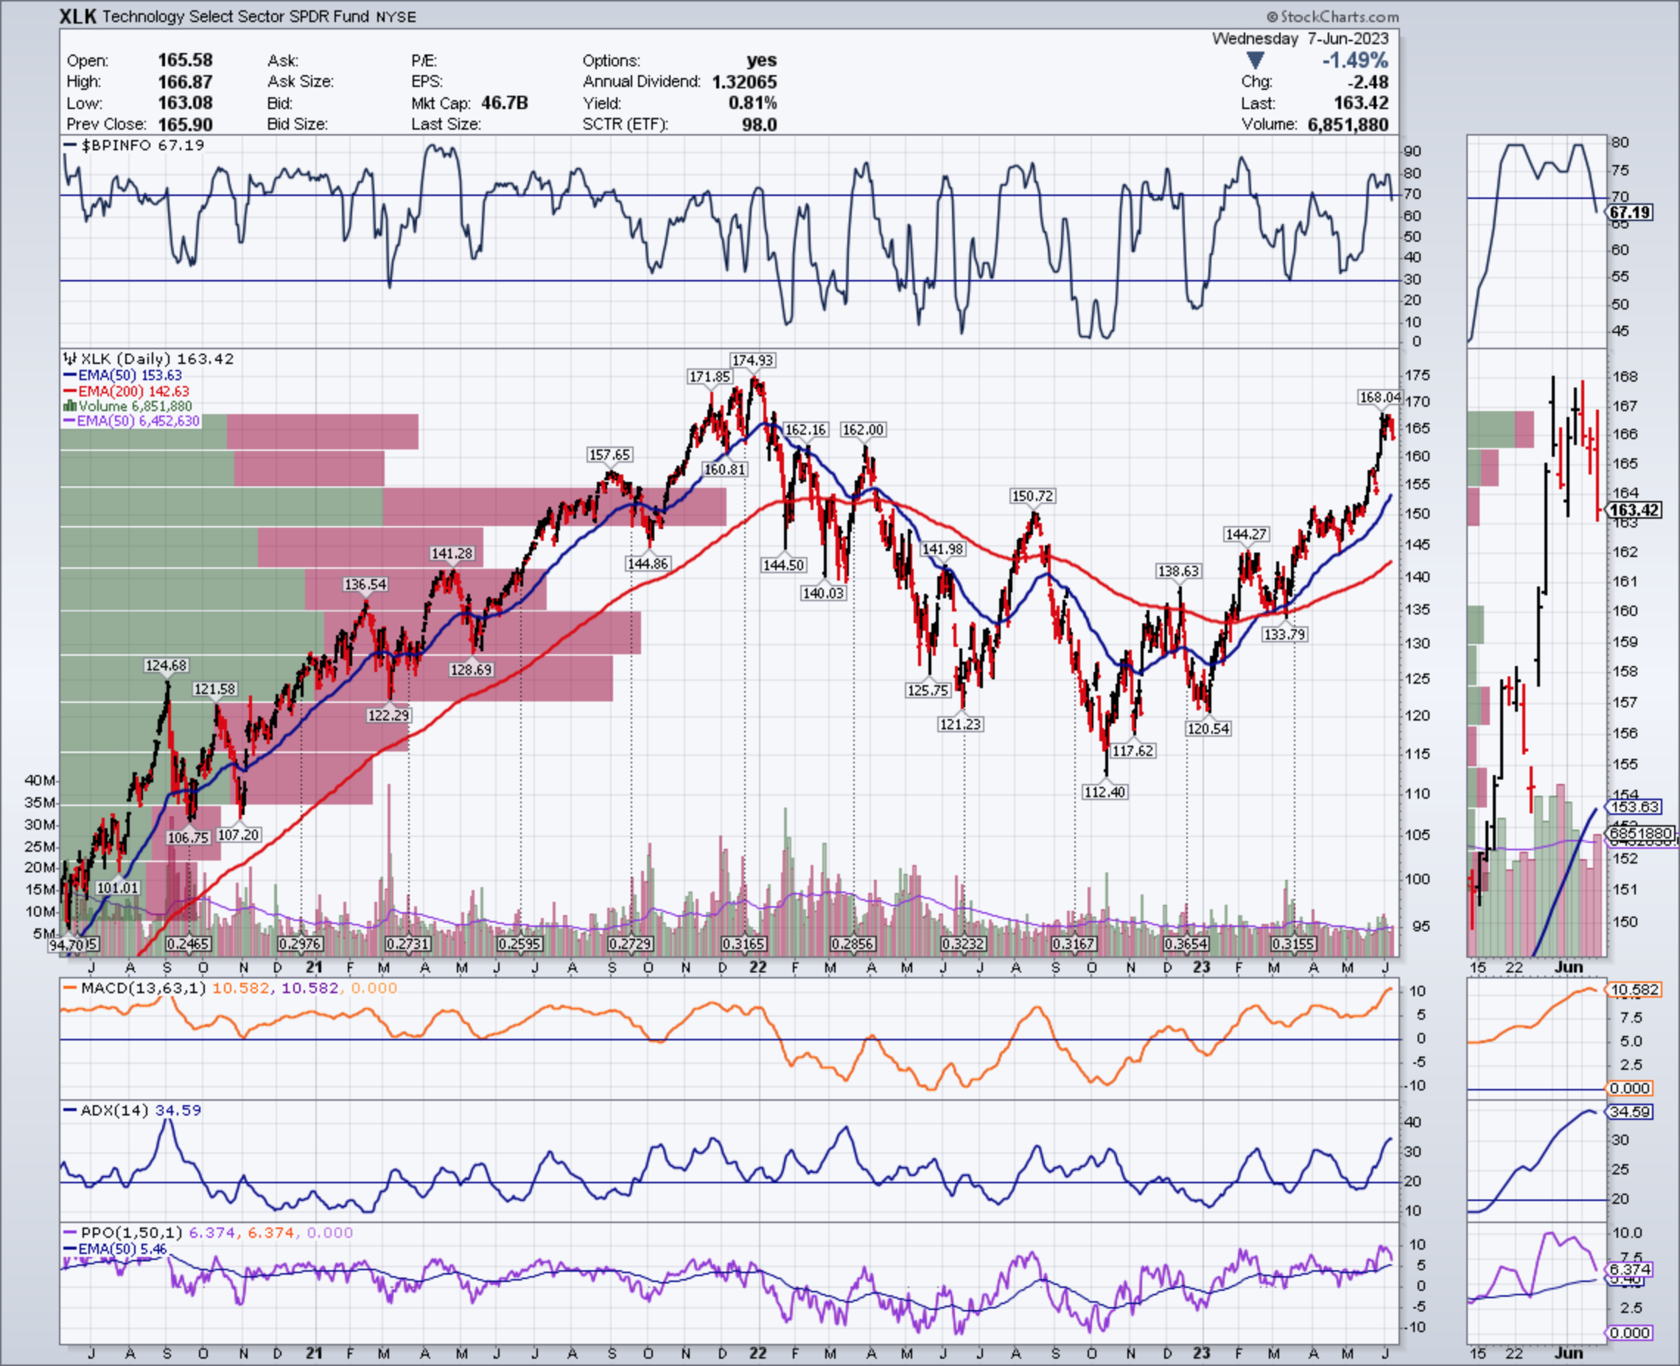Click the 106.75 low price label
Screen dimensions: 1680x1366
(x=188, y=837)
